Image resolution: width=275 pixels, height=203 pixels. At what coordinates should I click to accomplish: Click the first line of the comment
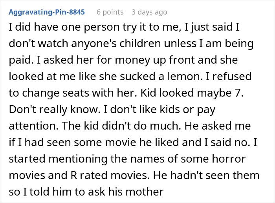124,27
